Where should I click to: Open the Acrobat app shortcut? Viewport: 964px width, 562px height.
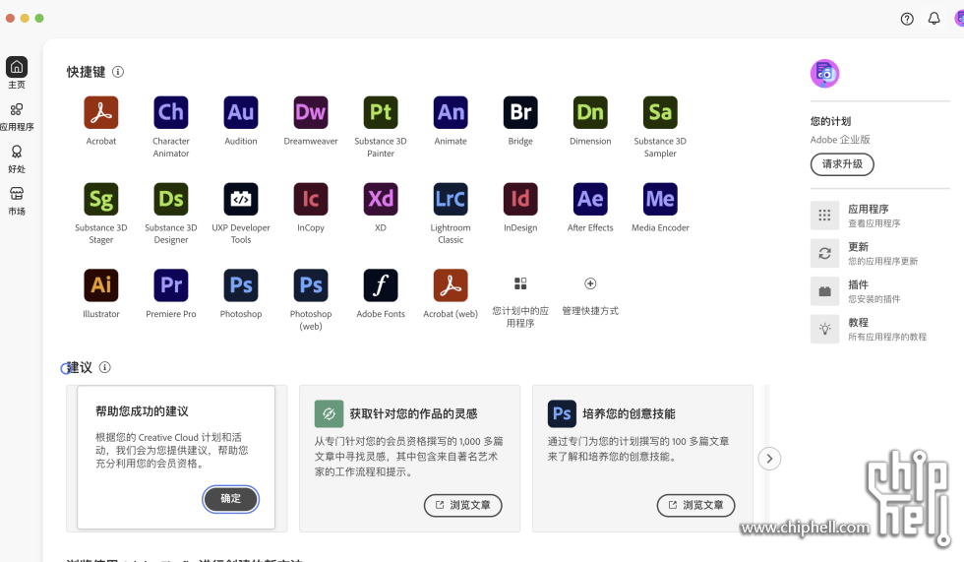[100, 112]
